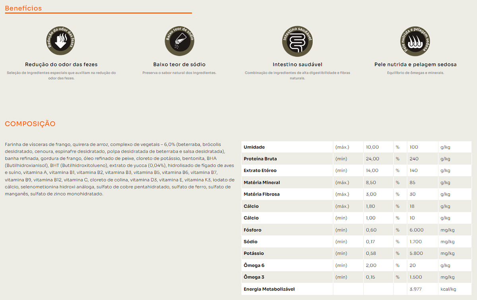Click the low sodium salt shaker icon
Viewport: 477px width, 300px height.
click(179, 41)
